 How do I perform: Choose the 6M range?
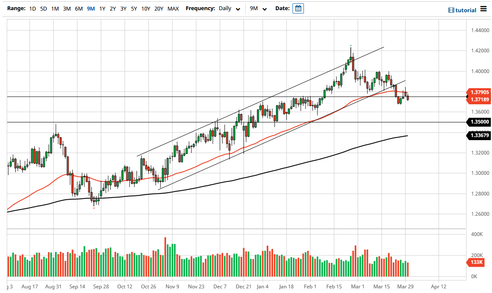[x=78, y=8]
